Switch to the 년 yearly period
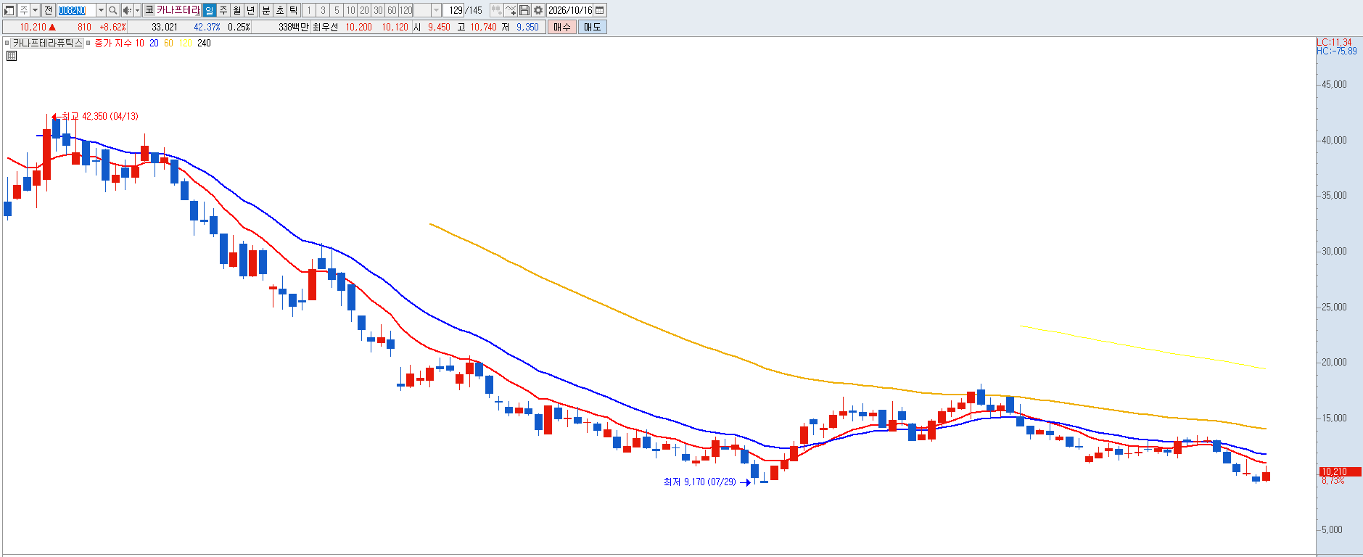The width and height of the screenshot is (1363, 557). click(250, 10)
